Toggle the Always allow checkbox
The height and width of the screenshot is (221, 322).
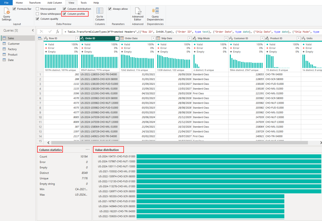pos(110,9)
